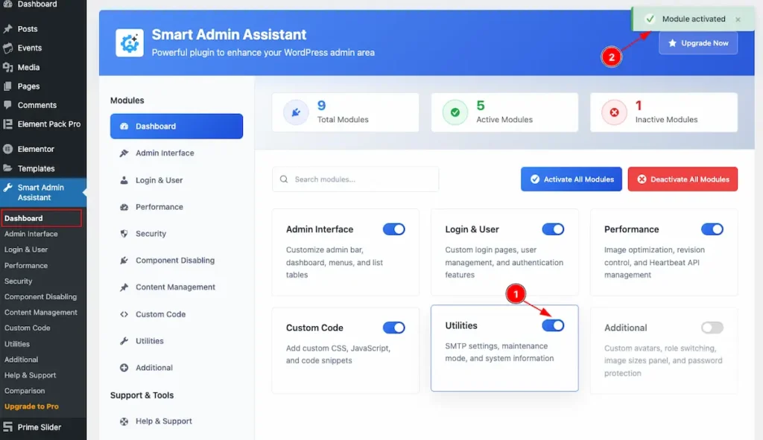
Task: Click the Help & Support lifebuoy icon
Action: (x=124, y=421)
